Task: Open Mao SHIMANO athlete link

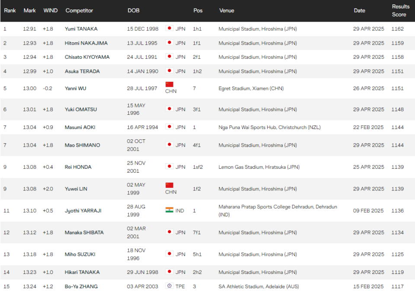Action: [x=83, y=145]
